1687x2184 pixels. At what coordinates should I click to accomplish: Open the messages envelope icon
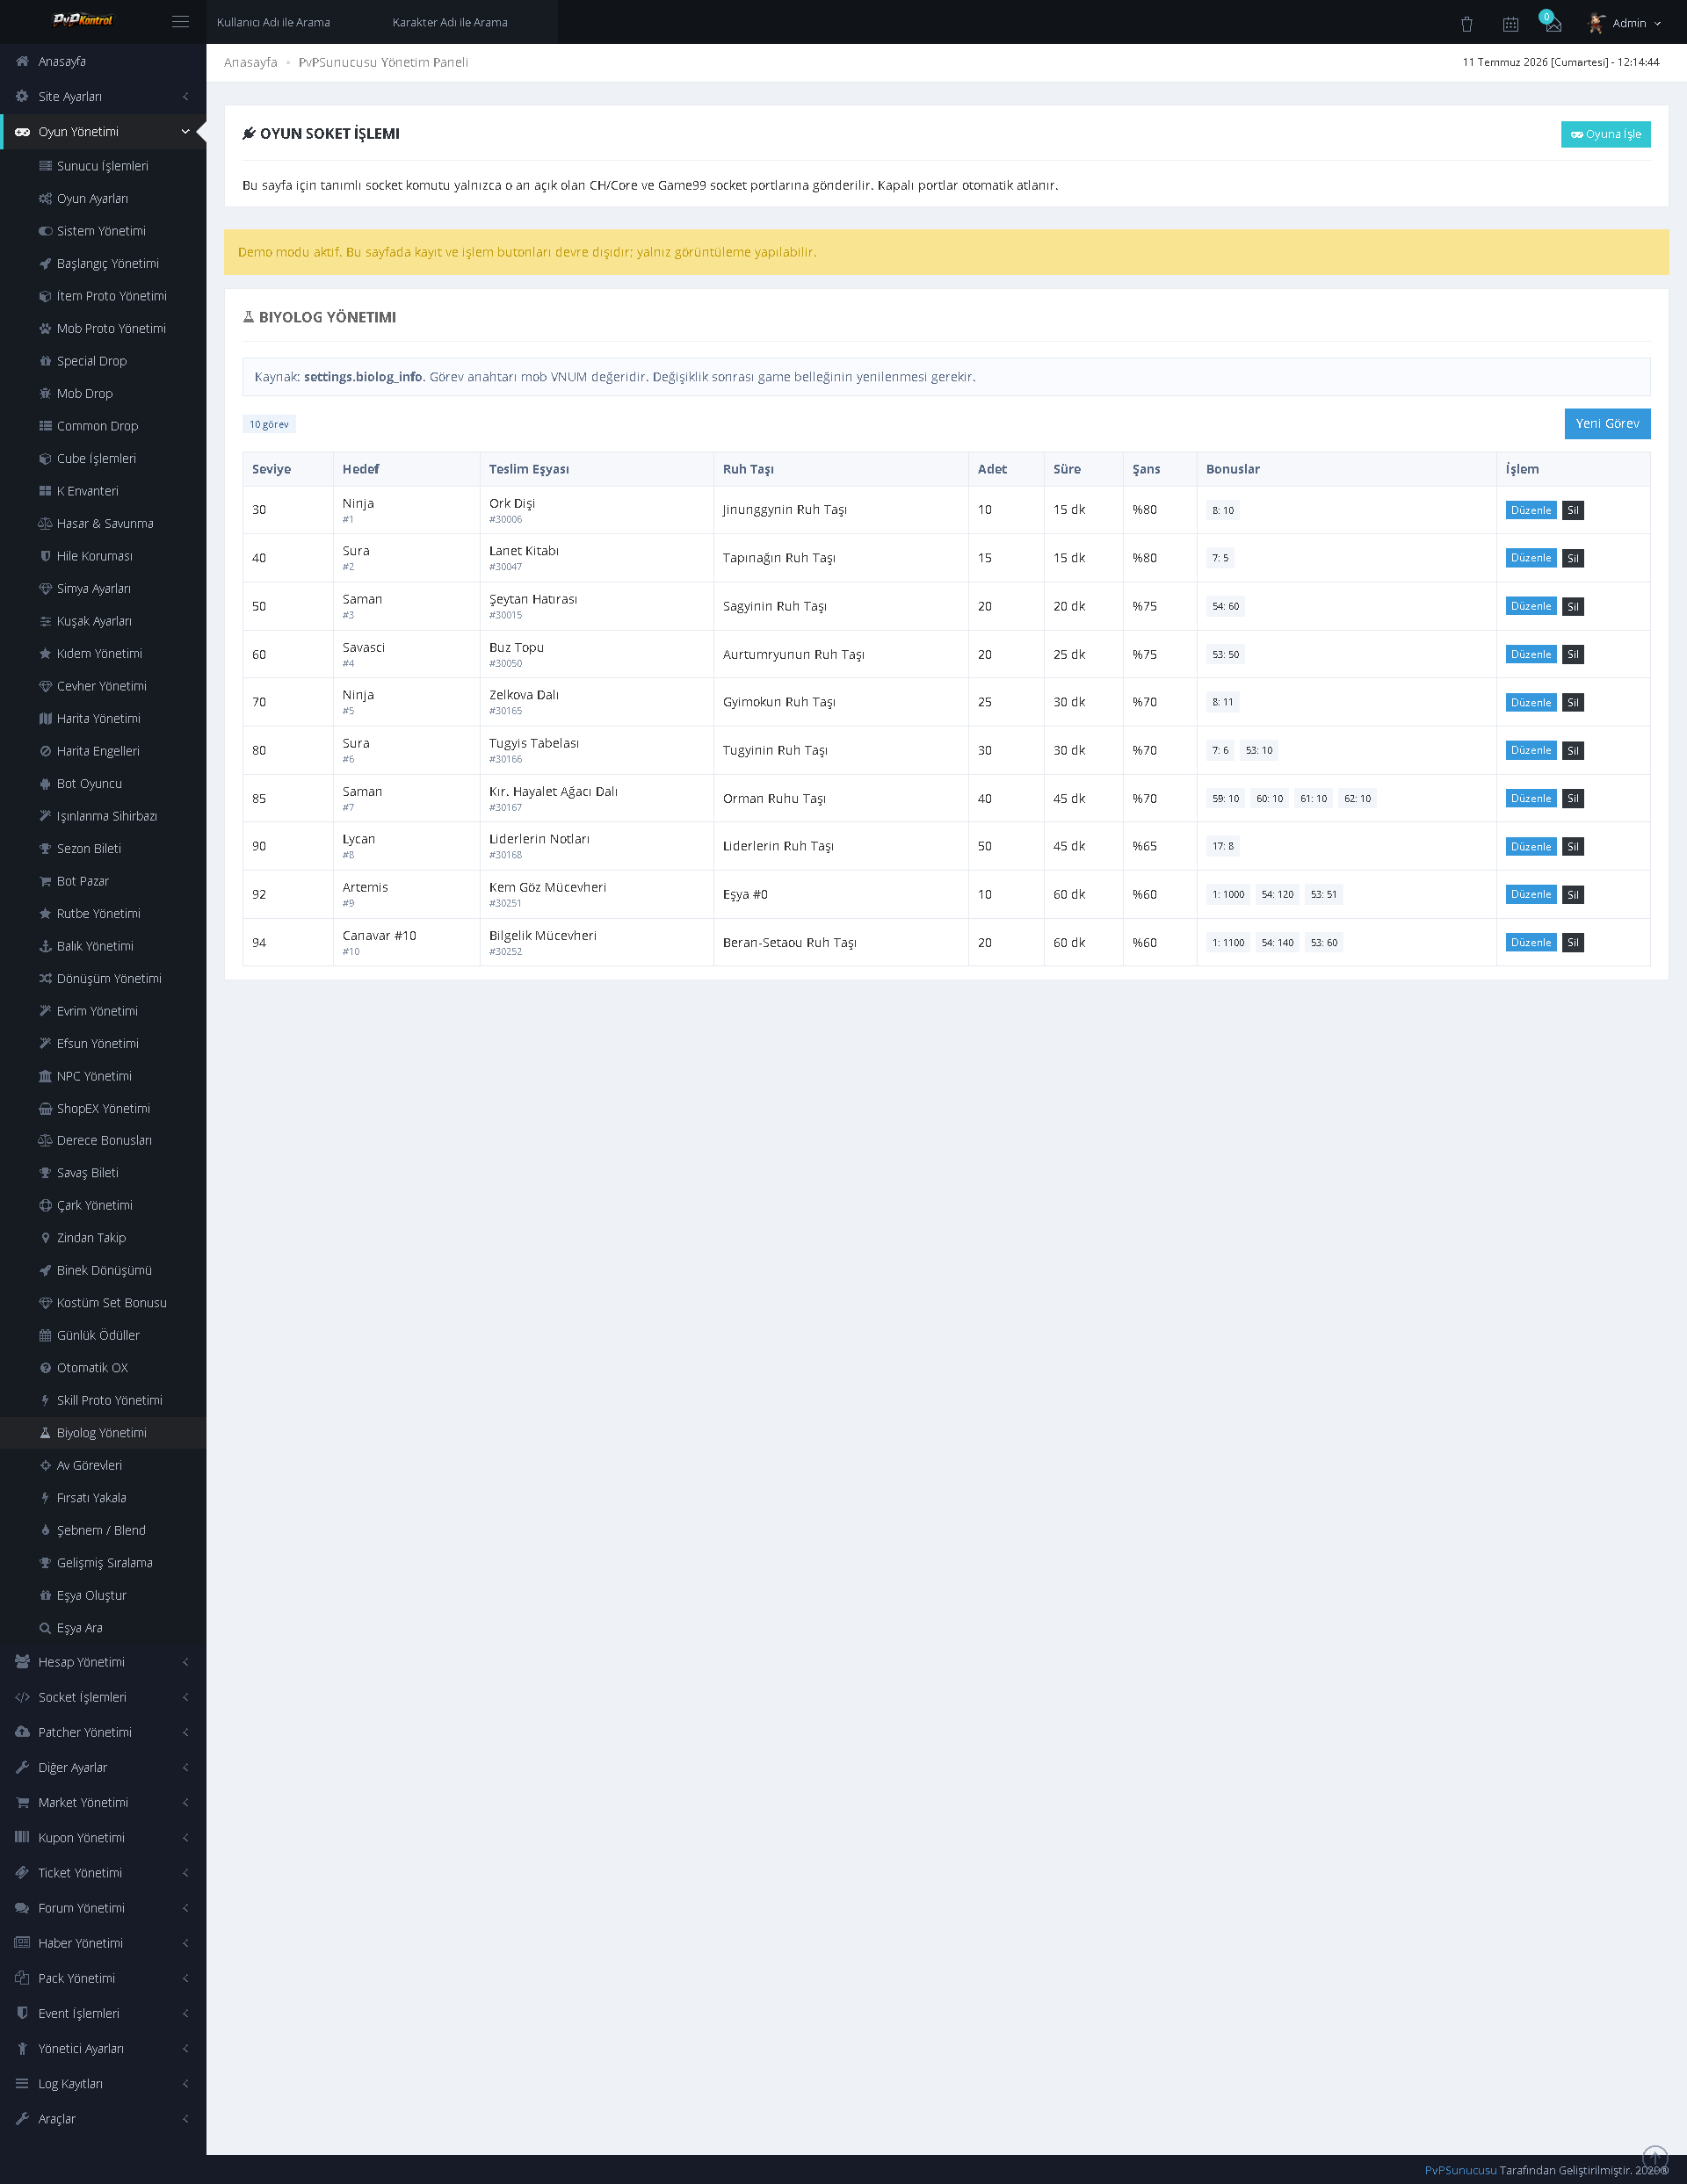coord(1553,24)
